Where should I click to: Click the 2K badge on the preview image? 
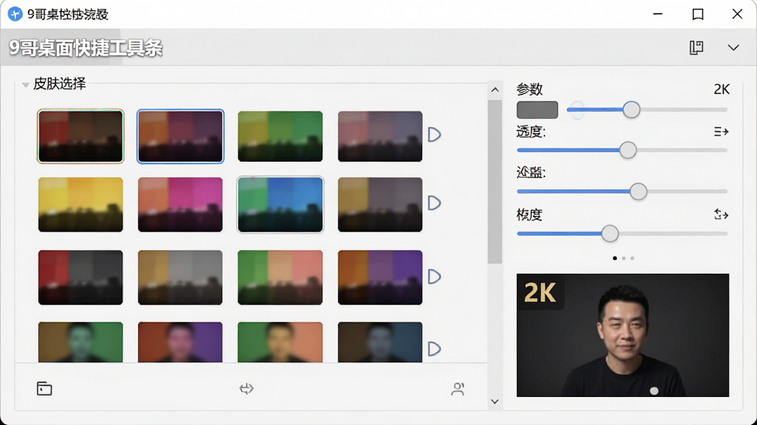540,292
